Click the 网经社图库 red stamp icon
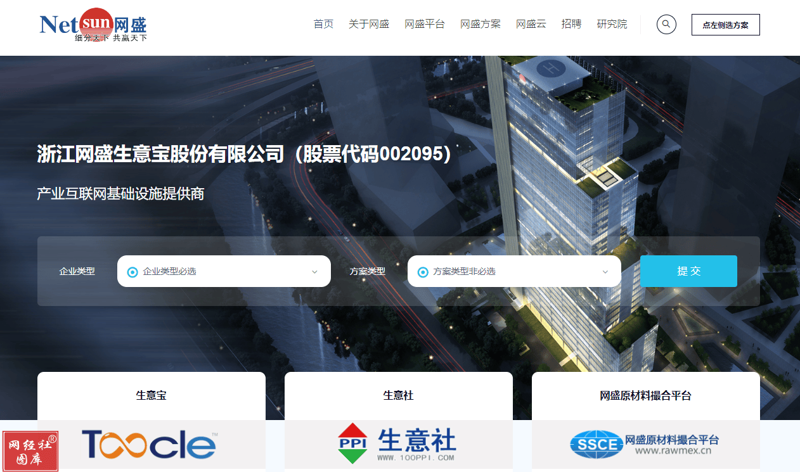This screenshot has height=472, width=800. 30,451
